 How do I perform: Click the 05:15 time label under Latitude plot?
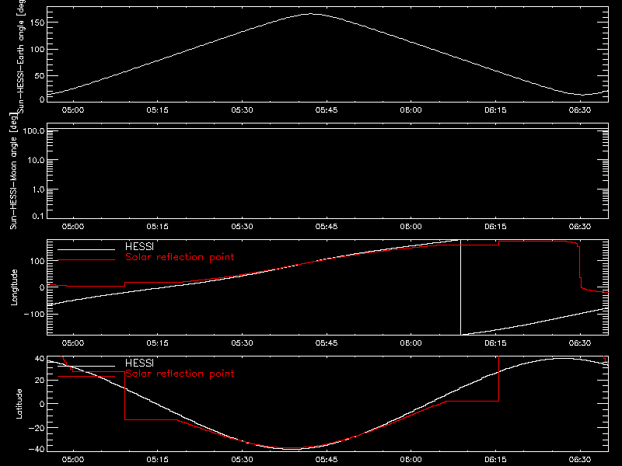click(x=158, y=460)
